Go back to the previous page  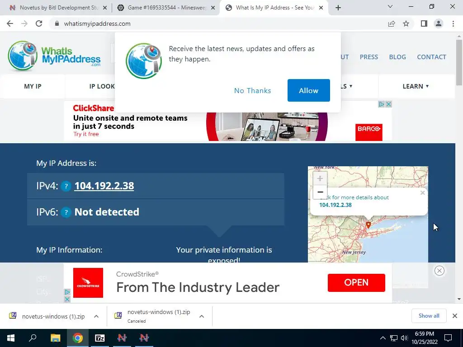[x=10, y=23]
